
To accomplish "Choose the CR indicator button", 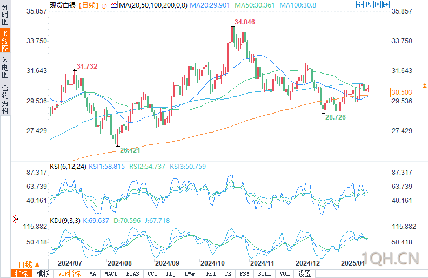I will pyautogui.click(x=228, y=274).
